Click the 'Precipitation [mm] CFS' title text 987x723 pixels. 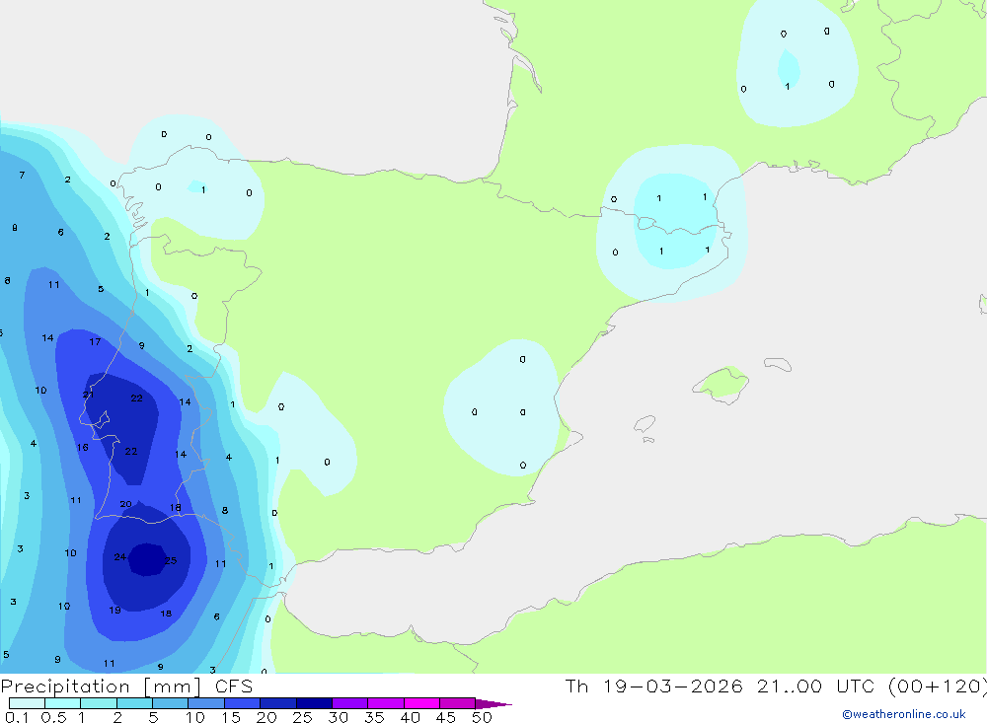tap(126, 686)
